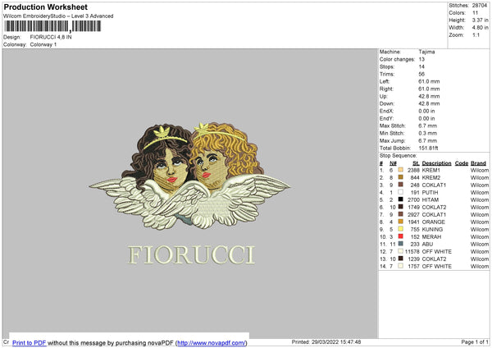Click the 'Code' column header
The height and width of the screenshot is (348, 492).
pos(461,163)
